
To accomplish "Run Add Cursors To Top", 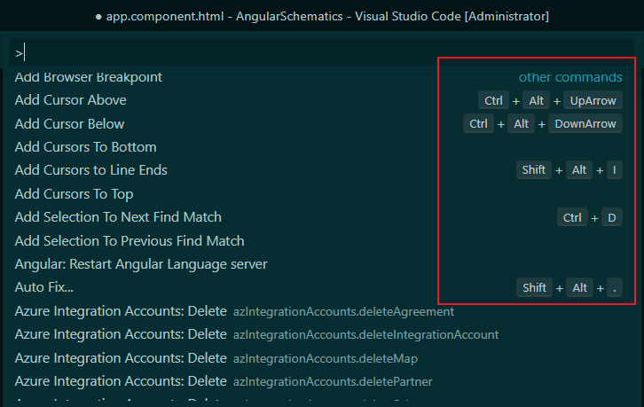I will pyautogui.click(x=75, y=194).
